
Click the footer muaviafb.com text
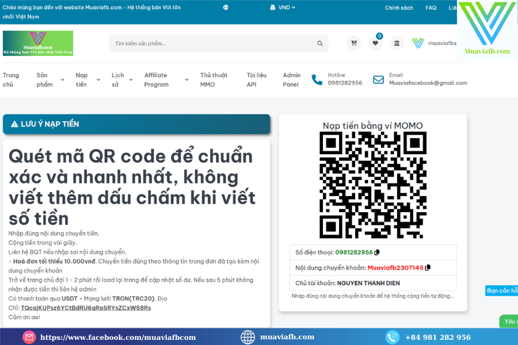(287, 337)
